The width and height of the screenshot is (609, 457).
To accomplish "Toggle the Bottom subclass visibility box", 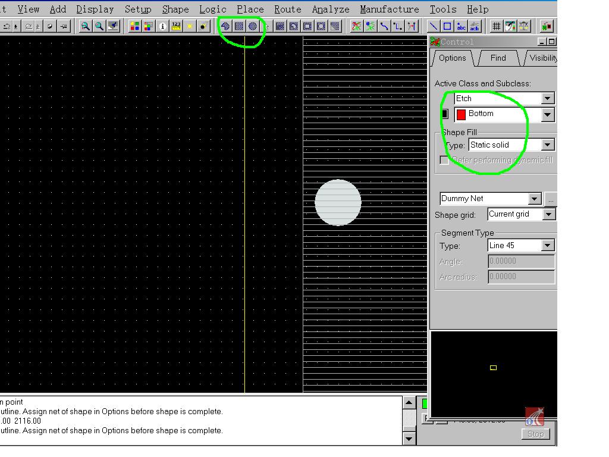I will click(x=445, y=114).
